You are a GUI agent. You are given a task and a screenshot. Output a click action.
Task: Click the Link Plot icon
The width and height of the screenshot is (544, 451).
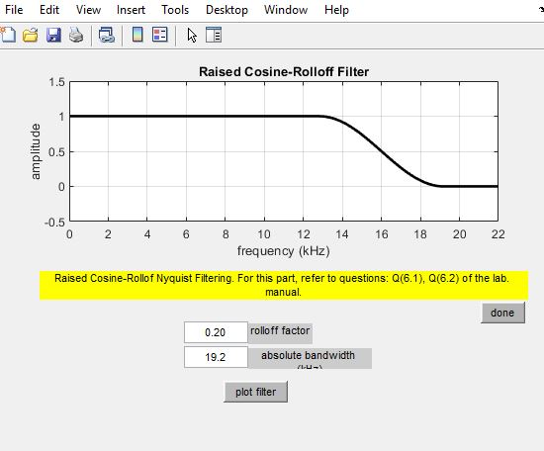point(106,35)
